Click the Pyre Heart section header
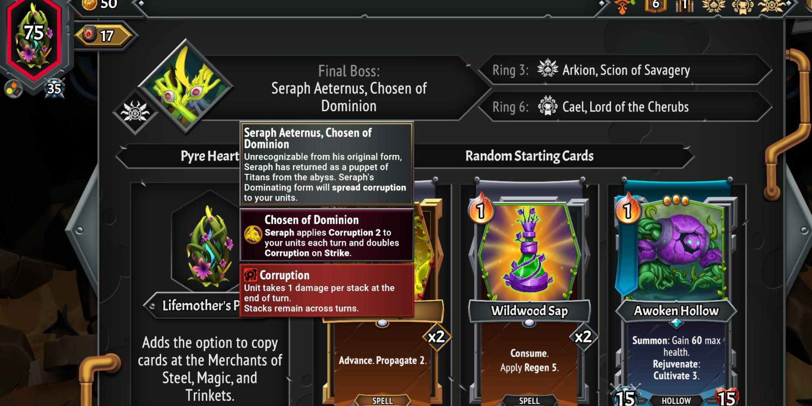The width and height of the screenshot is (812, 406). 210,156
